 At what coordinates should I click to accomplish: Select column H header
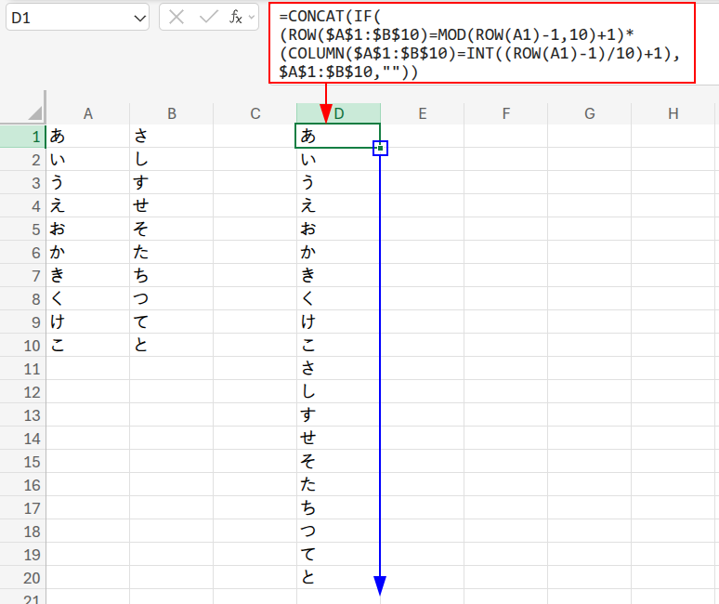point(673,113)
